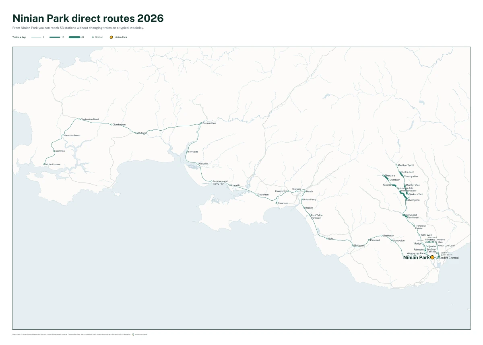This screenshot has width=483, height=345.
Task: Select the Baglan station label
Action: click(x=309, y=207)
